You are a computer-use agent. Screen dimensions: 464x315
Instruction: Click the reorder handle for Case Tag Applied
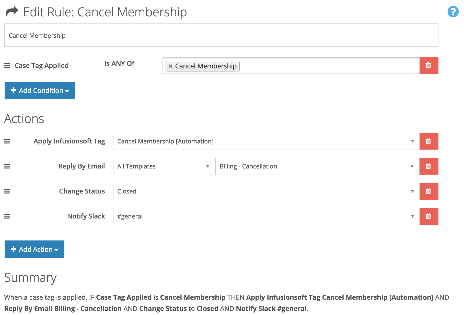[7, 66]
